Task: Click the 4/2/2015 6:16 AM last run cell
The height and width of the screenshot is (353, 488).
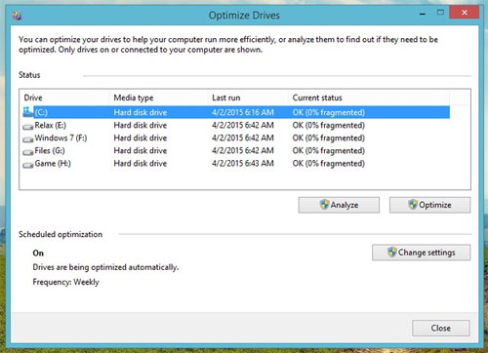Action: [x=243, y=112]
